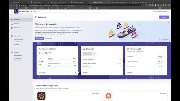Open Support & Training

tap(19, 61)
